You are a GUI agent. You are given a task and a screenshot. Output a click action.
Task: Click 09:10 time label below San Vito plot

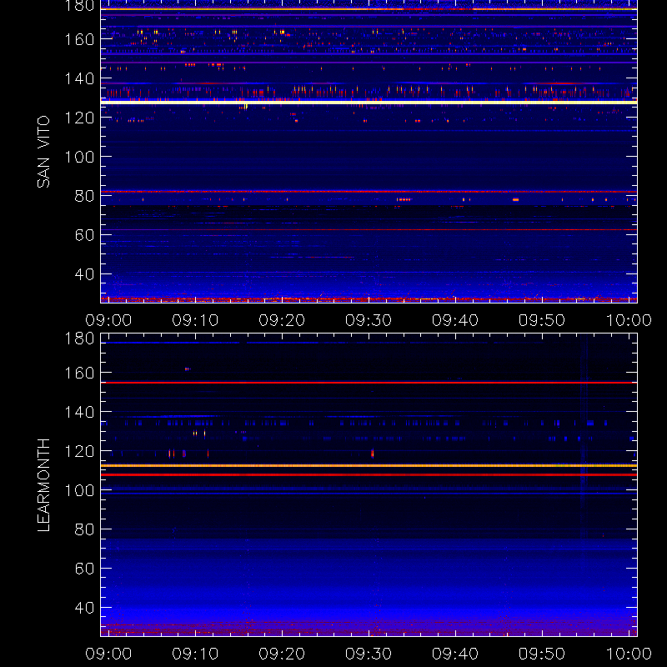195,320
